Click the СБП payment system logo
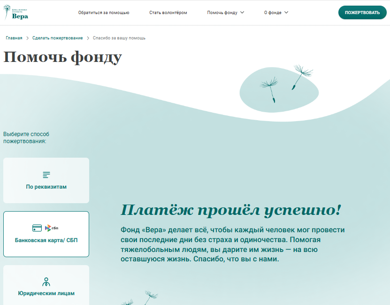390x305 pixels. pyautogui.click(x=52, y=228)
